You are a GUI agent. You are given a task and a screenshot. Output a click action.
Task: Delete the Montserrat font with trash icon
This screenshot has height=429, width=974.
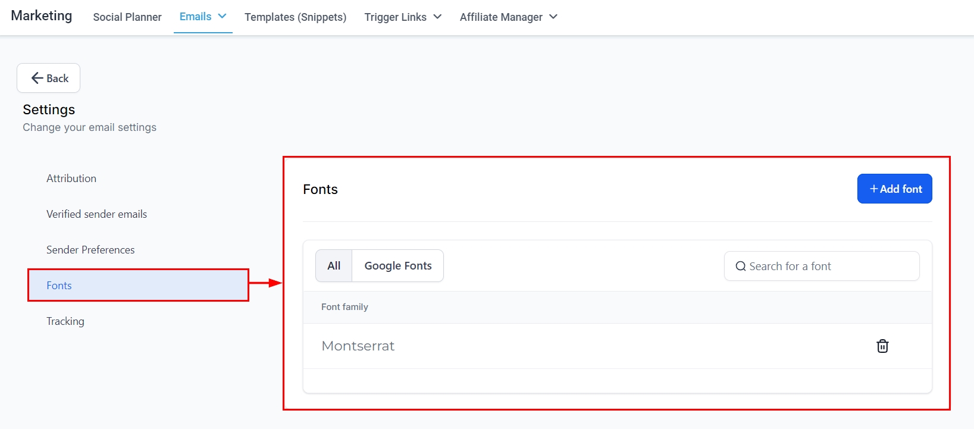pyautogui.click(x=882, y=346)
